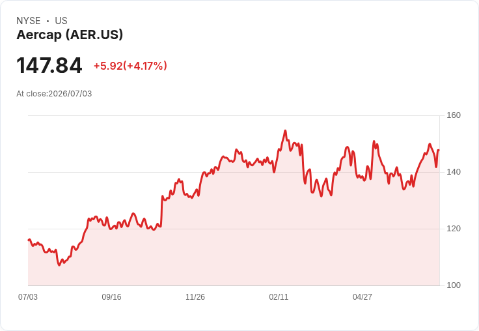Click the chart's highest peak near 02/11
Viewport: 479px width, 331px height.
click(x=285, y=130)
